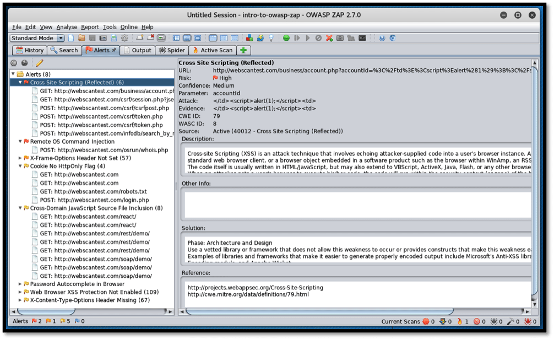Click the Open Session folder icon
Viewport: 554px width, 340px height.
[x=82, y=38]
